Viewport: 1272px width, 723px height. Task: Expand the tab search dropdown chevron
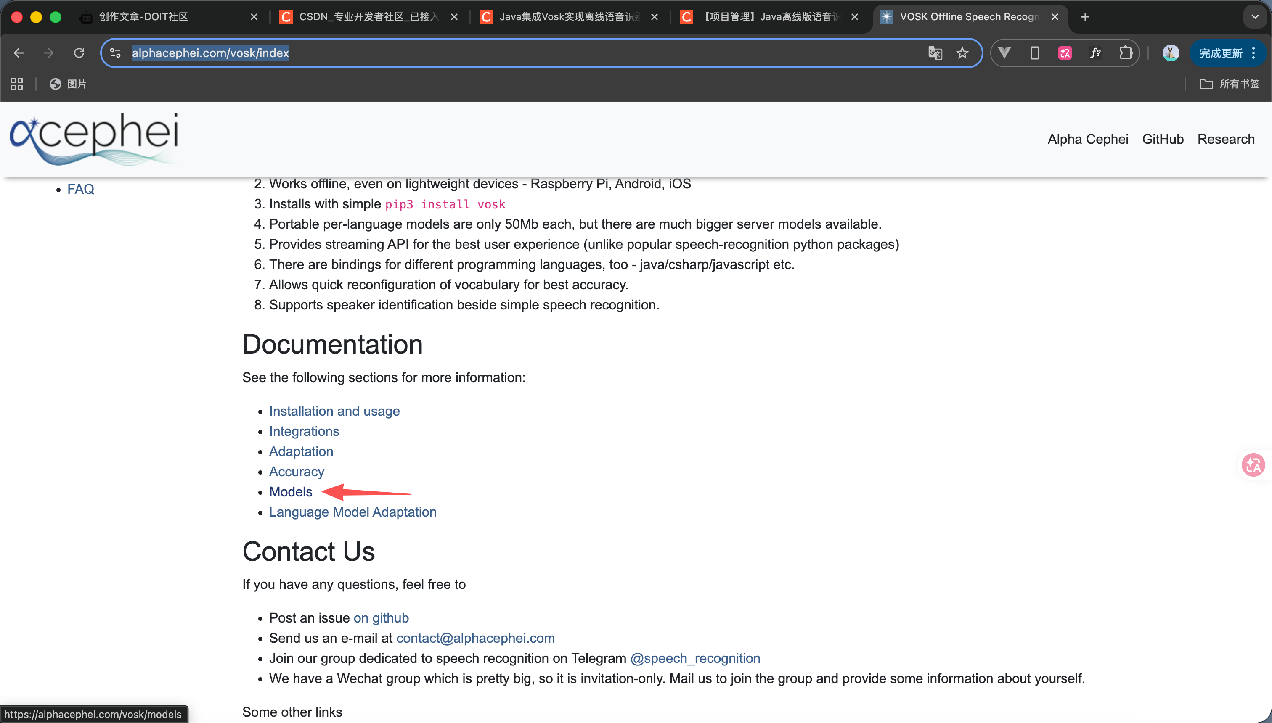tap(1255, 17)
